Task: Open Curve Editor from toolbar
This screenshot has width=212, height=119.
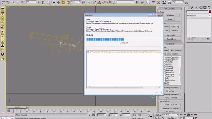Action: pos(153,2)
